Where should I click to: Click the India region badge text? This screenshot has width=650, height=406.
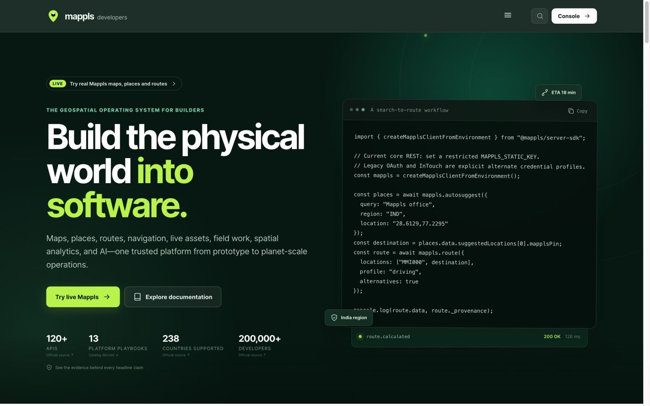coord(354,318)
